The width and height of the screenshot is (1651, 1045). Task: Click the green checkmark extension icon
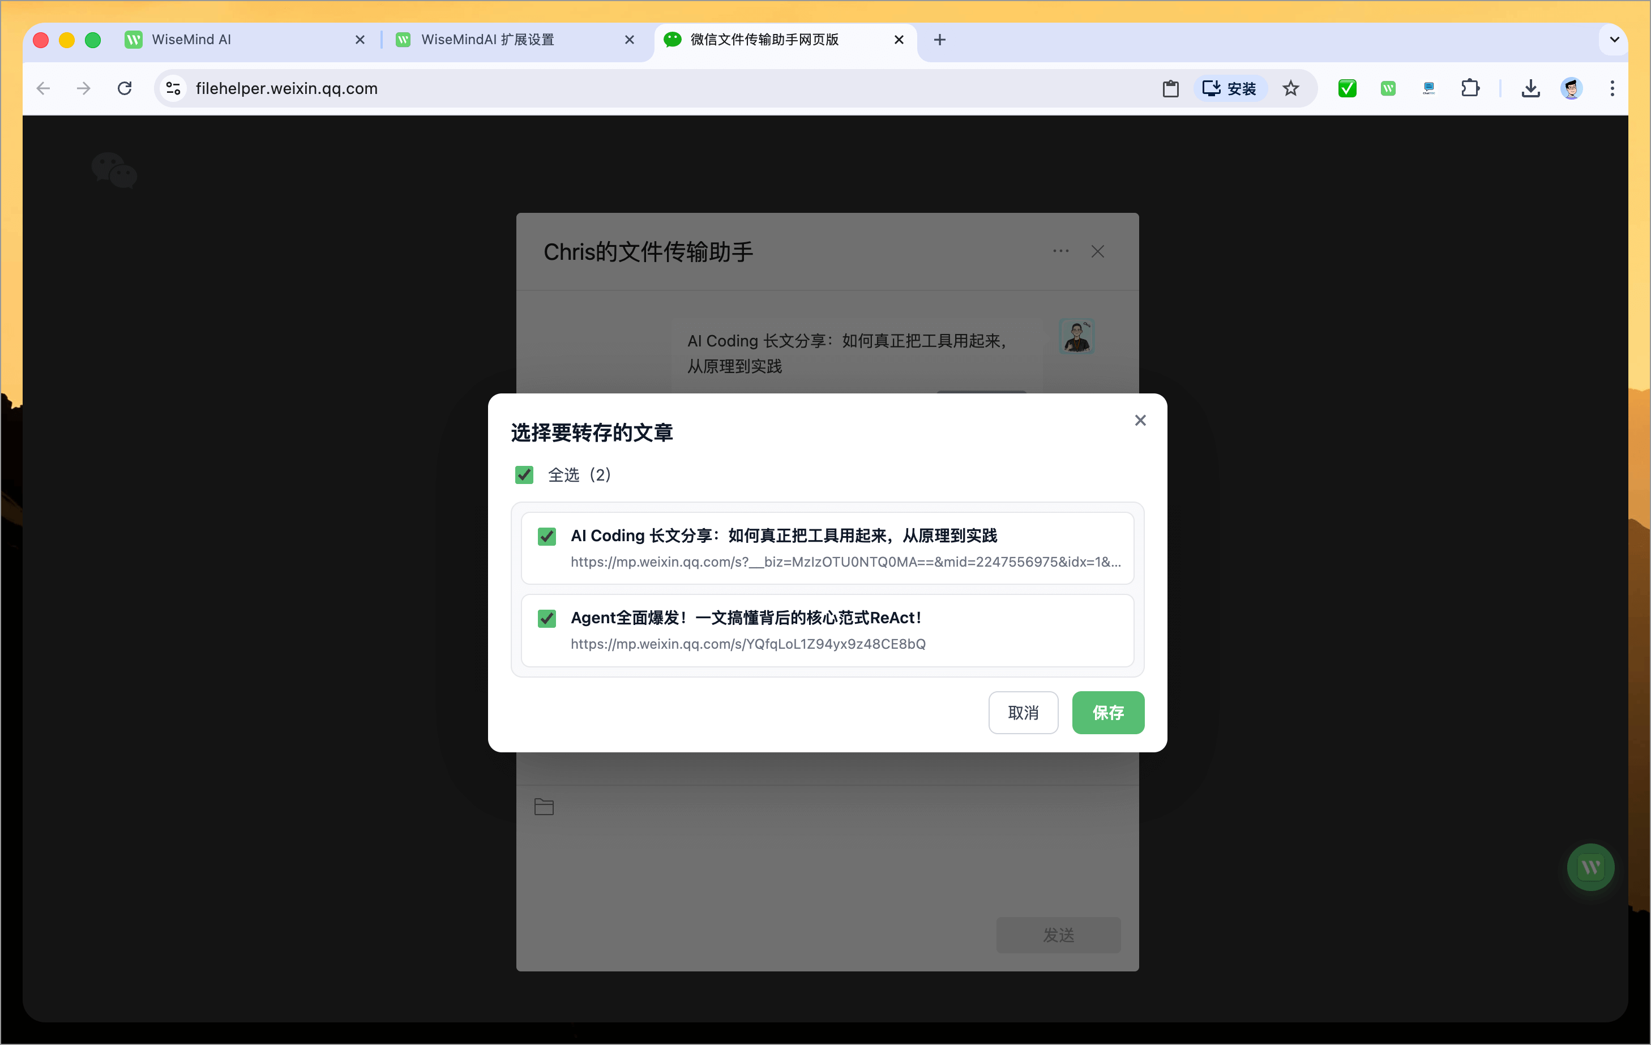coord(1346,88)
